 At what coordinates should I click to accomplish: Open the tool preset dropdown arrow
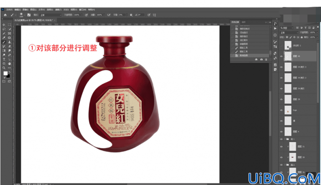[15, 15]
